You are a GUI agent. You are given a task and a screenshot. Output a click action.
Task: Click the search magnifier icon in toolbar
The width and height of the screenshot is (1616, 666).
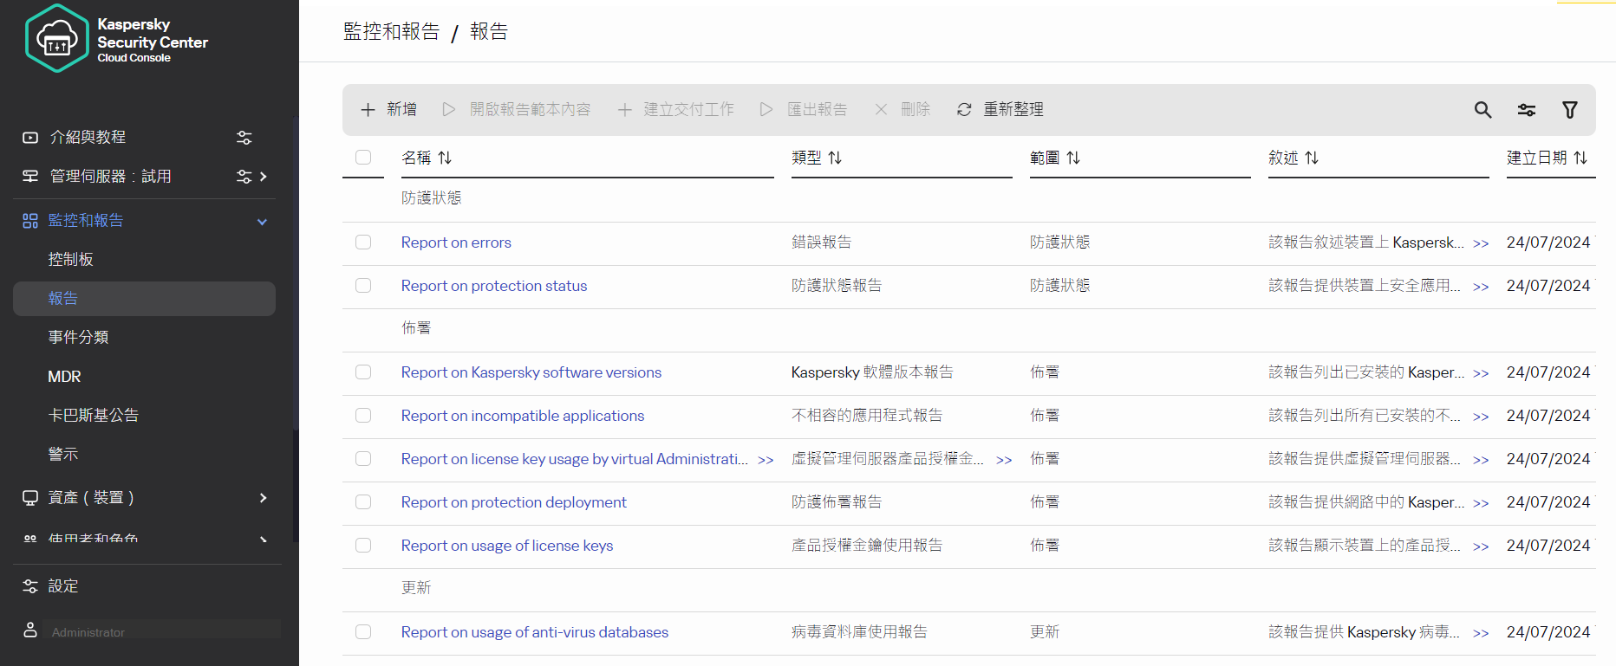[1482, 110]
